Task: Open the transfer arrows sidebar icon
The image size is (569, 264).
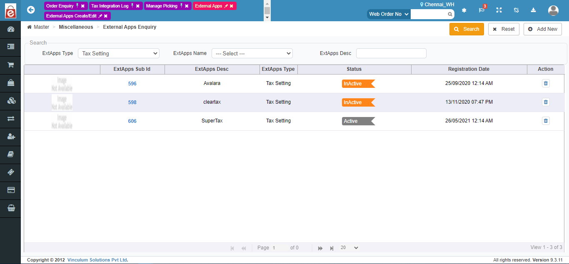Action: [11, 119]
